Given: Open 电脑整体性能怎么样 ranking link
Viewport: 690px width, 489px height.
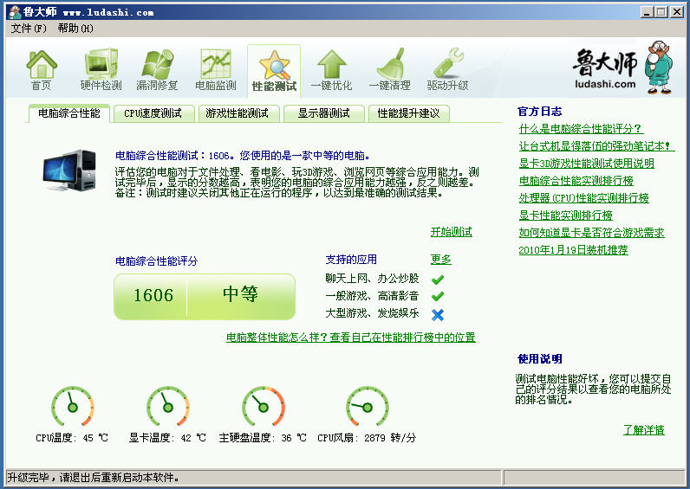Looking at the screenshot, I should [351, 338].
